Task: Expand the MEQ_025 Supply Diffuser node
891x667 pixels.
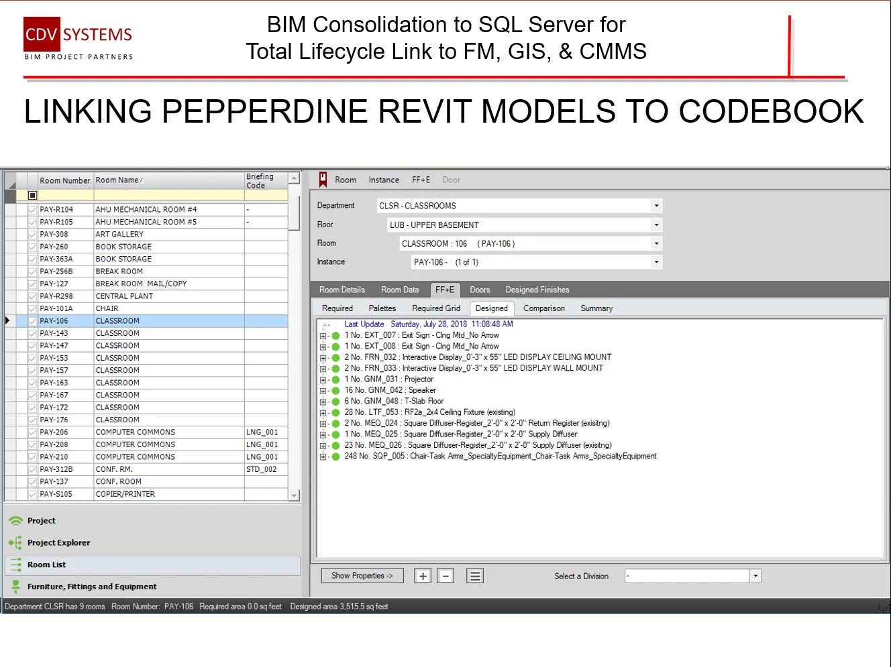Action: (323, 435)
